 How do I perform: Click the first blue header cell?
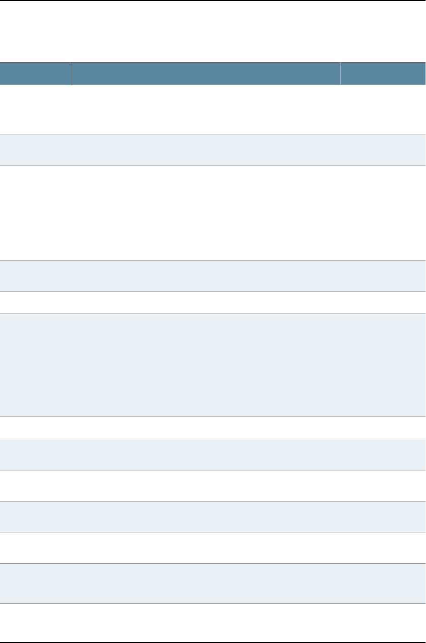coord(36,74)
